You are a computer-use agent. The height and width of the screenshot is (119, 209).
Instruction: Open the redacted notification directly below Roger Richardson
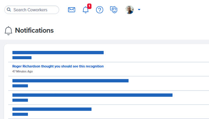tap(70, 81)
